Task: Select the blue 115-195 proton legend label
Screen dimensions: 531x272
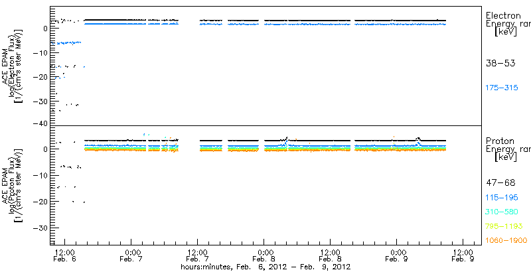Action: pyautogui.click(x=502, y=198)
